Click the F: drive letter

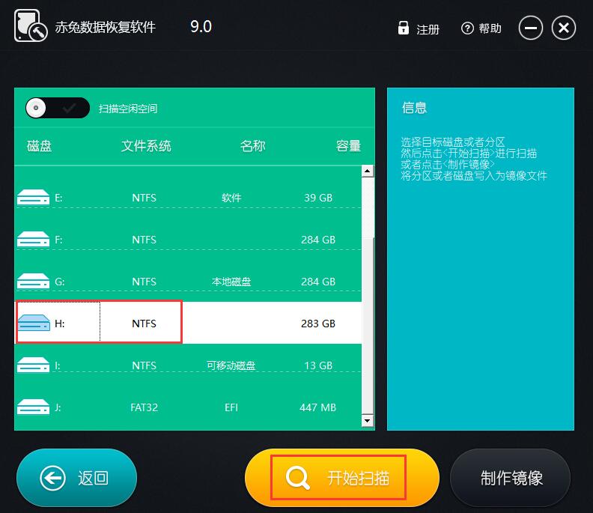click(58, 240)
